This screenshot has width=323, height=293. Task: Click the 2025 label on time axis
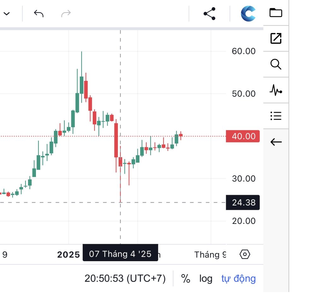pyautogui.click(x=68, y=255)
